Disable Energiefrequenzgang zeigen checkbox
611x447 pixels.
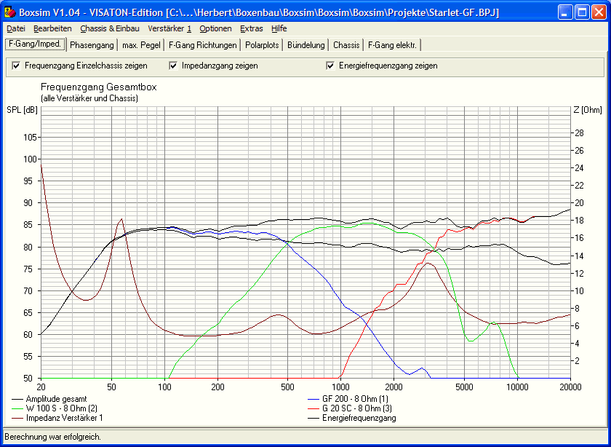330,66
